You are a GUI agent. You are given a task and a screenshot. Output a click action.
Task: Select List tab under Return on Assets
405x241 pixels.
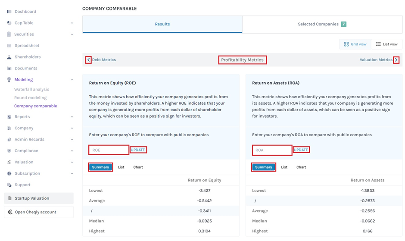(284, 167)
